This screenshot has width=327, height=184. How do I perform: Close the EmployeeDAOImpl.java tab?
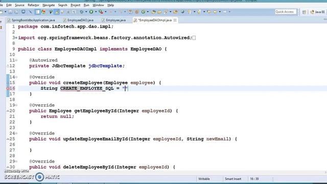pyautogui.click(x=175, y=20)
